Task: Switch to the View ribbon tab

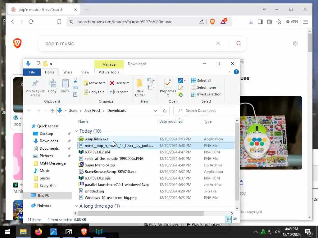Action: click(85, 72)
